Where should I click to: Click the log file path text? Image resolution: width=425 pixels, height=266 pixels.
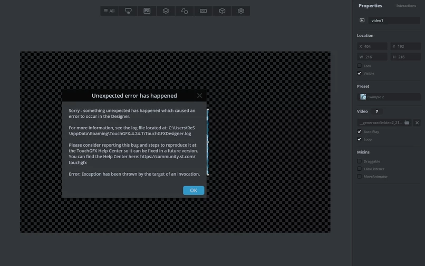(x=132, y=130)
